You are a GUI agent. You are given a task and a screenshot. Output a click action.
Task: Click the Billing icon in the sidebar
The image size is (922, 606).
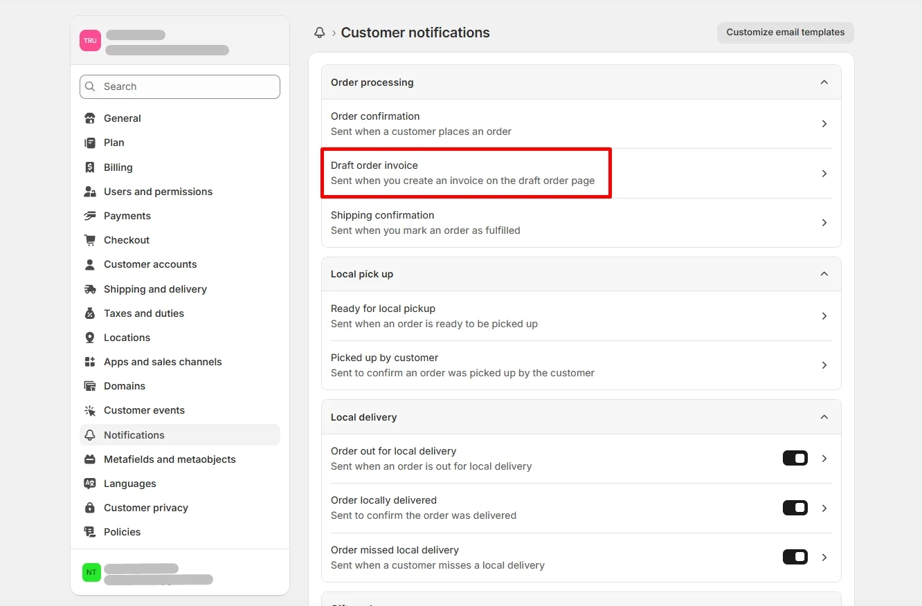[90, 167]
